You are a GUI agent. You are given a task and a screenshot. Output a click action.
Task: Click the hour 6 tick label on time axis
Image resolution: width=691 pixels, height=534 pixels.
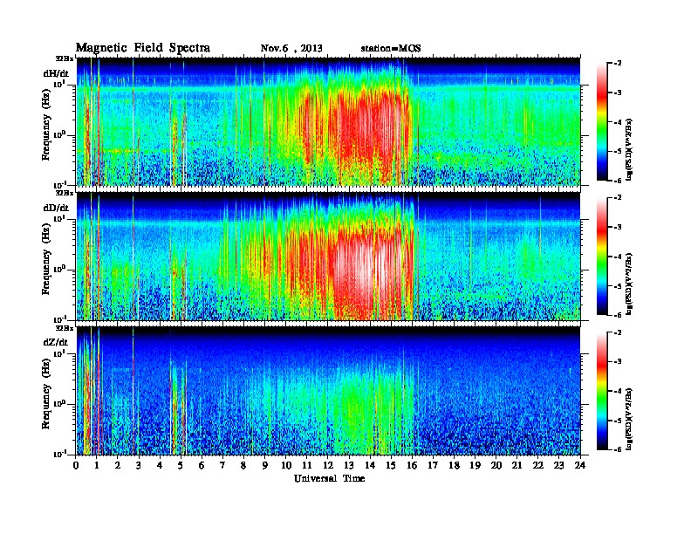[202, 465]
